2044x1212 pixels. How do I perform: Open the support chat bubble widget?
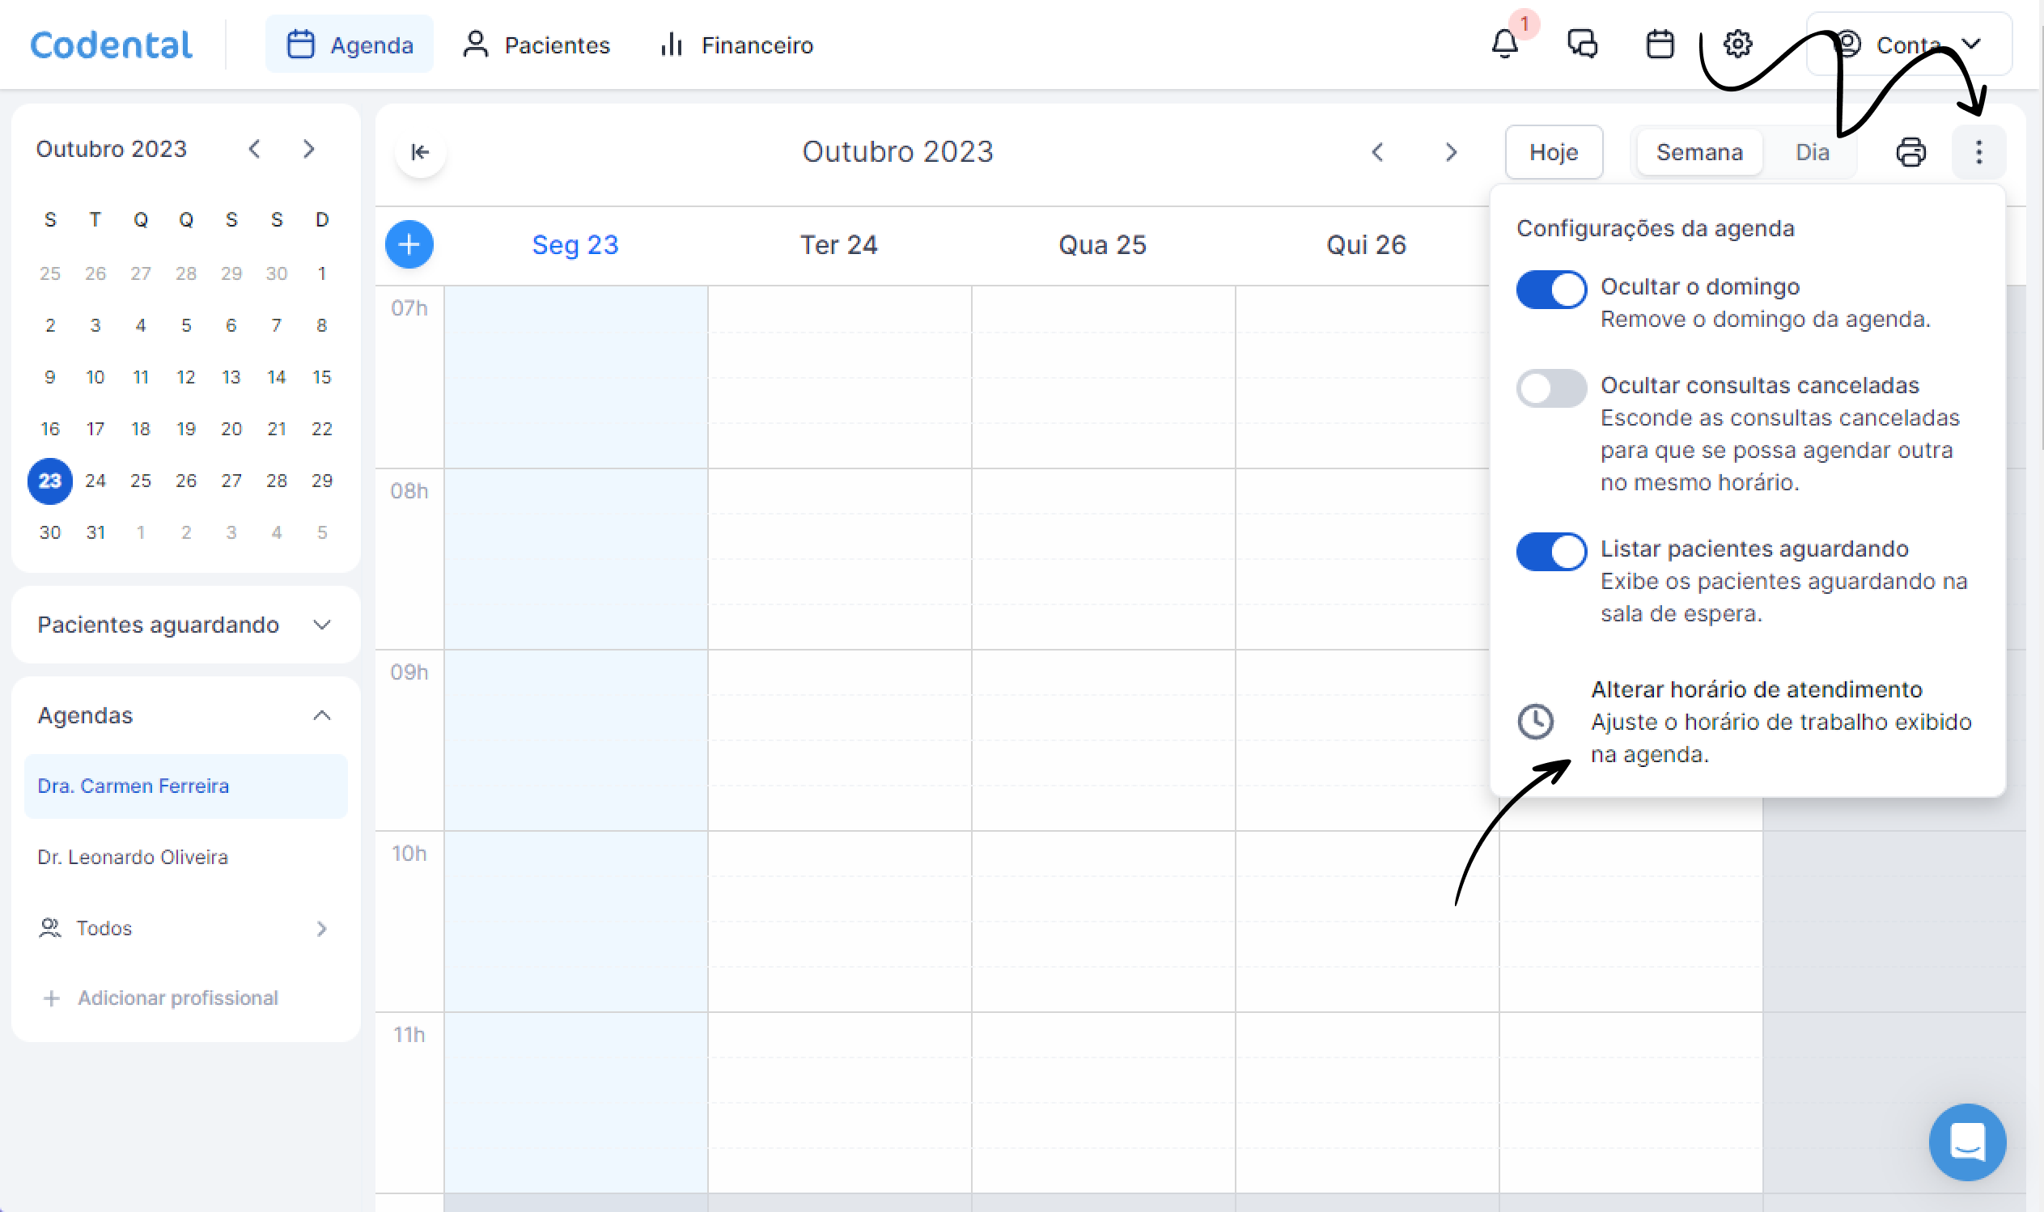point(1966,1141)
